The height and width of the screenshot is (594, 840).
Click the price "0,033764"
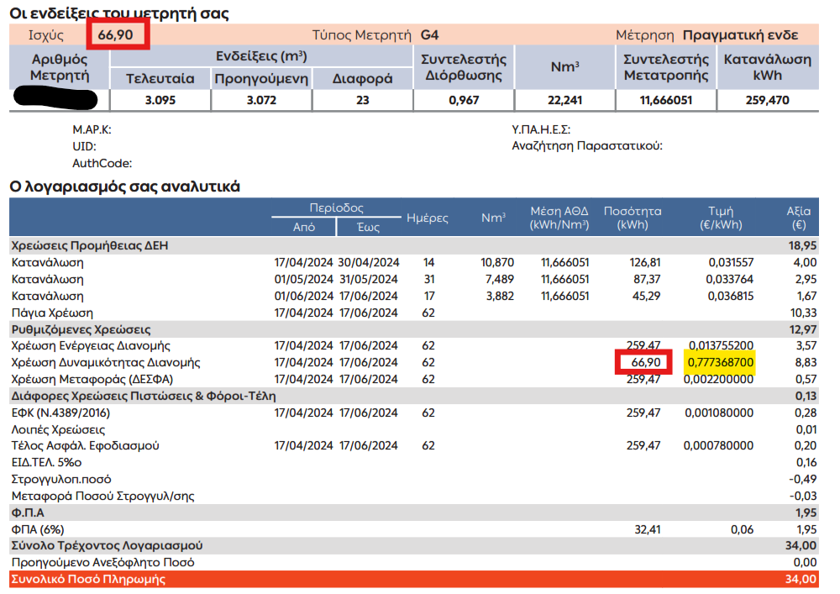730,279
